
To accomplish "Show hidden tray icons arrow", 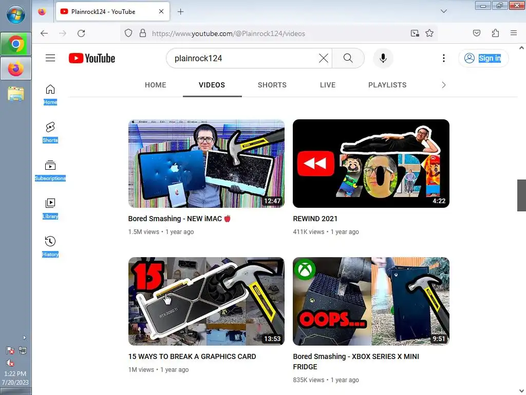I will click(24, 337).
